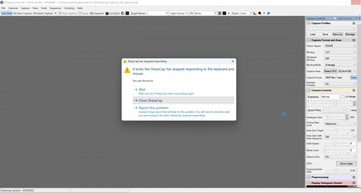Click the Load profile button

pyautogui.click(x=312, y=34)
